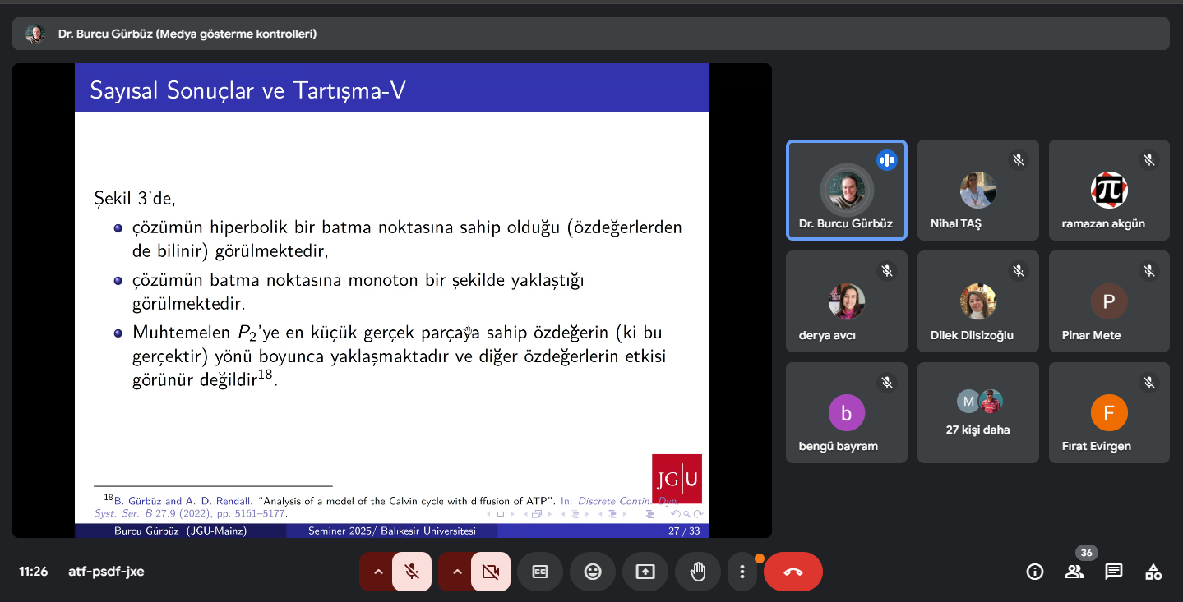Screen dimensions: 1183x602
Task: Click muted mic icon on Pinar Mete
Action: (1149, 270)
